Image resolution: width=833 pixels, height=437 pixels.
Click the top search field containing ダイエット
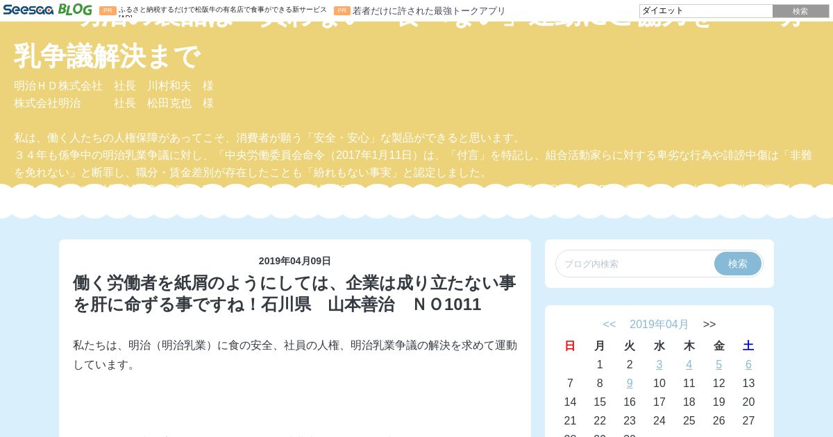point(706,10)
